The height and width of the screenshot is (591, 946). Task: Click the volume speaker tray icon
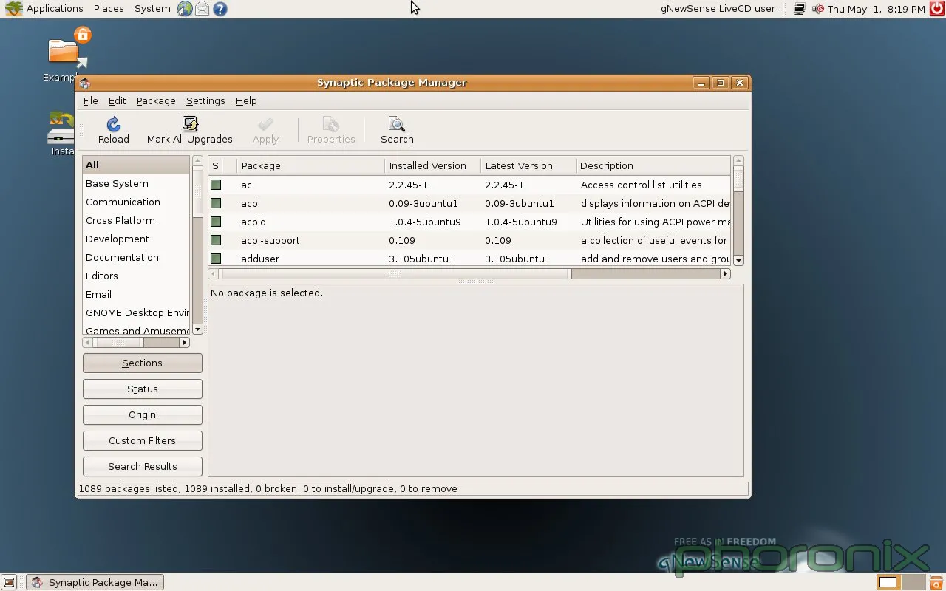817,9
